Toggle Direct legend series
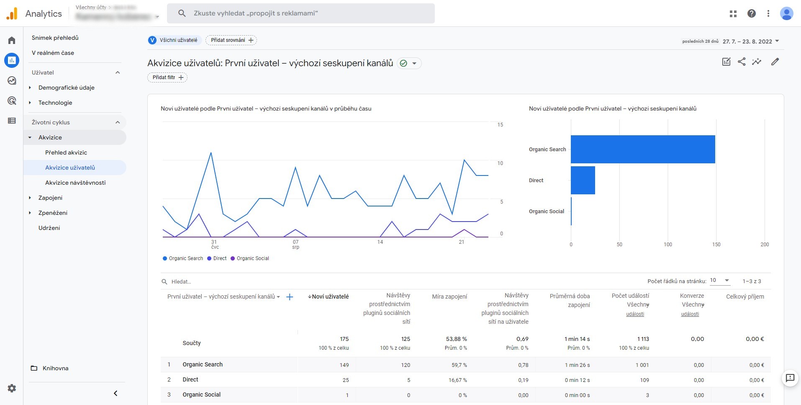The height and width of the screenshot is (405, 801). 217,258
